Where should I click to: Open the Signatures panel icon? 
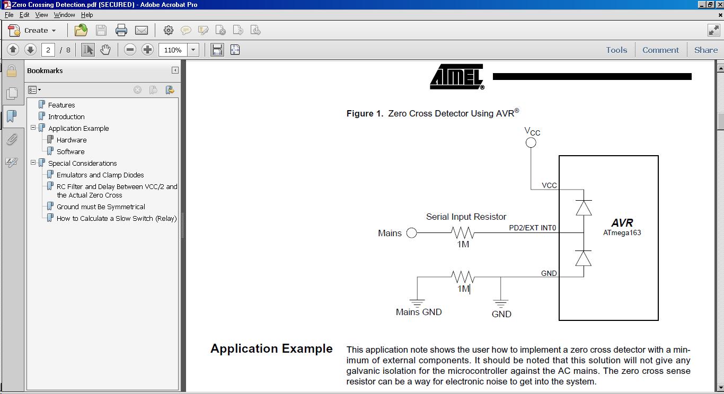12,163
